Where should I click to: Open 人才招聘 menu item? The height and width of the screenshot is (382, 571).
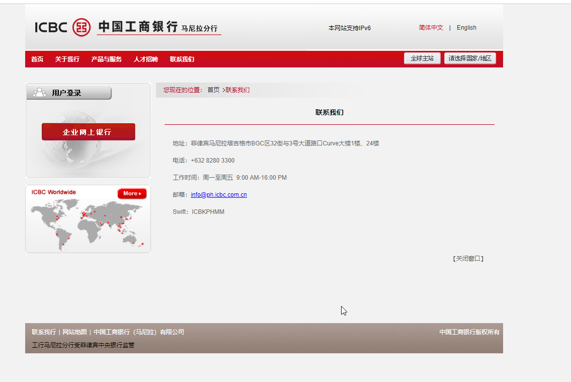(146, 59)
